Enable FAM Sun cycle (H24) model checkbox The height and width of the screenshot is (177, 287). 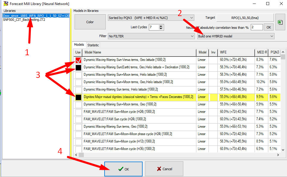(78, 119)
